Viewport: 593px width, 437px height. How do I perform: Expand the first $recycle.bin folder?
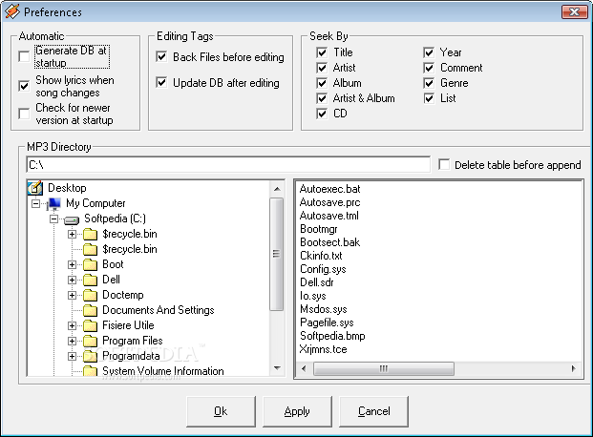pyautogui.click(x=72, y=234)
